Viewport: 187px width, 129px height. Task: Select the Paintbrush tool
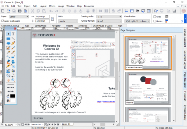tap(13, 48)
